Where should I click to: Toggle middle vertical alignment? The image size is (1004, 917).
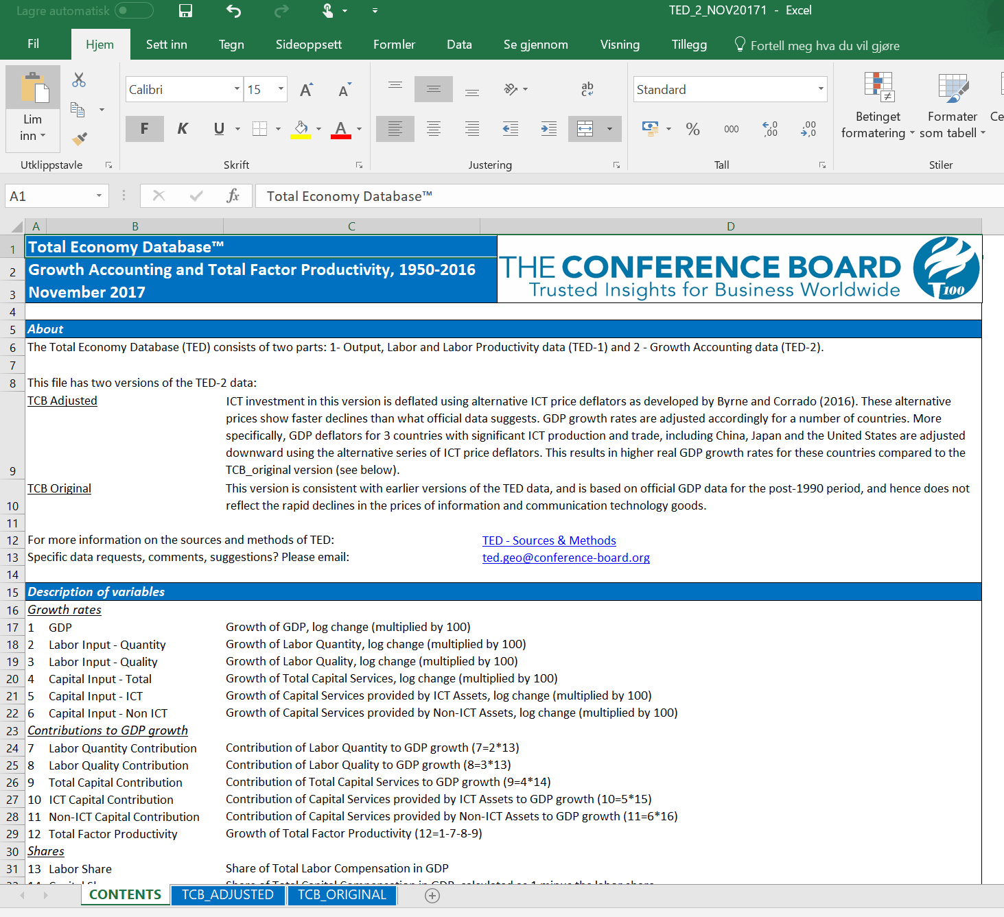click(x=434, y=89)
